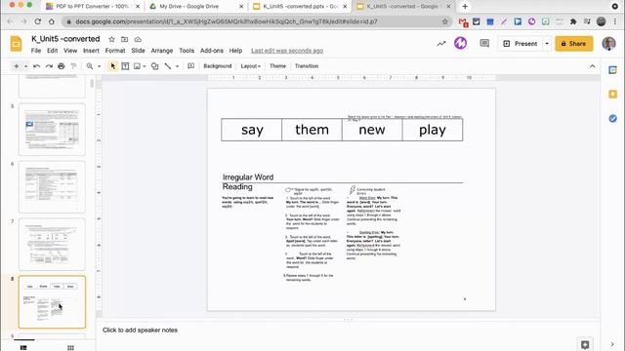Click the Background button
This screenshot has height=351, width=625.
tap(217, 66)
